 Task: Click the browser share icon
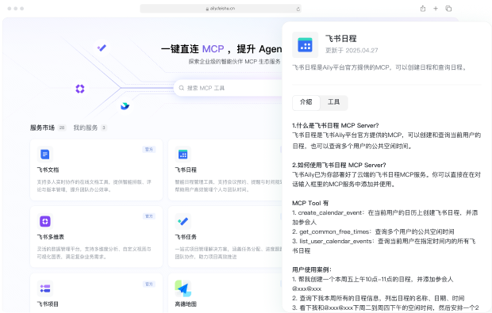(x=423, y=9)
